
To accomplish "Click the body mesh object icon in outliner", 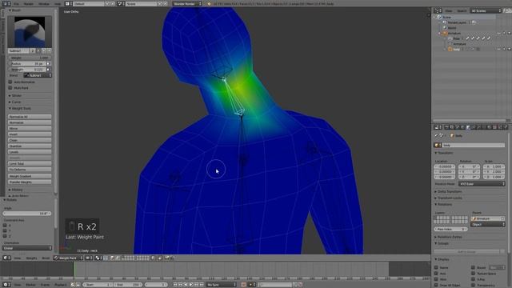I will click(x=450, y=50).
